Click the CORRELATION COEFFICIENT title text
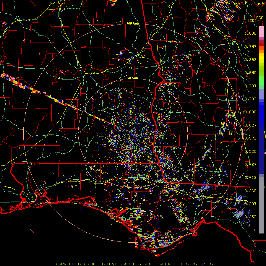The height and width of the screenshot is (266, 266). coord(86,264)
